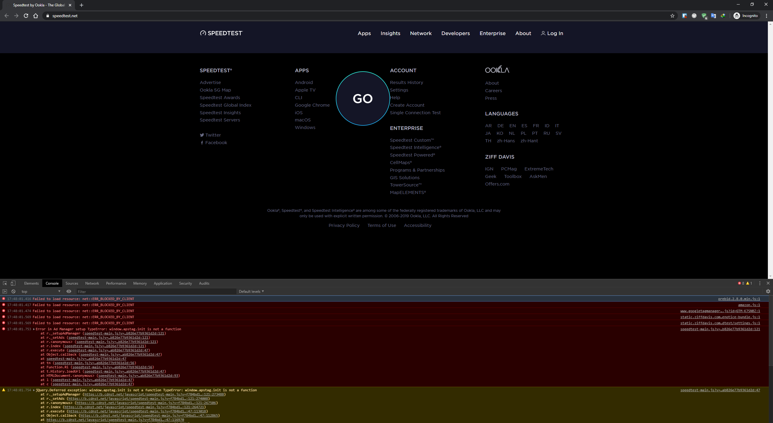Go to browser home page icon

tap(36, 16)
